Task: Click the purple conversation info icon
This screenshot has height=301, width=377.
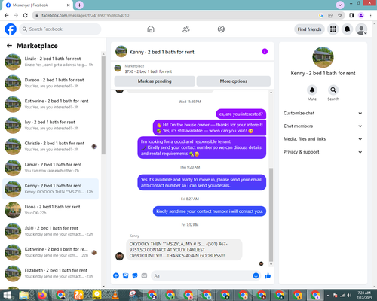Action: pos(265,51)
